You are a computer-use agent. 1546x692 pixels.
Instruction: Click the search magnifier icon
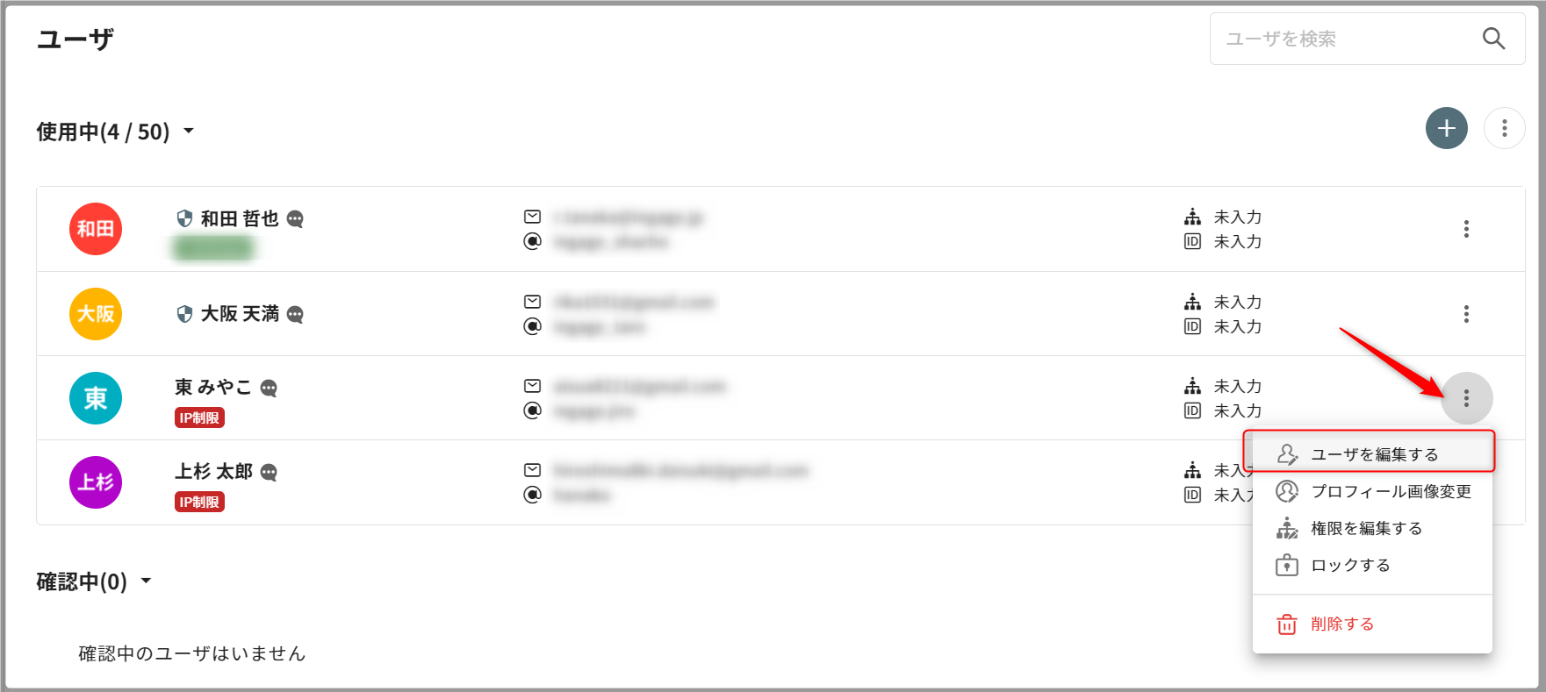pyautogui.click(x=1493, y=39)
